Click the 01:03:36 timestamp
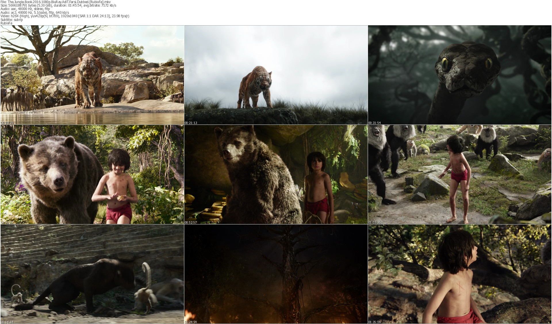 point(375,222)
